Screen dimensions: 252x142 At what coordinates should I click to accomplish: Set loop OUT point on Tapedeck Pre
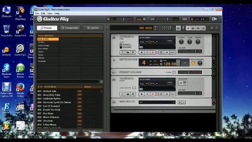click(x=172, y=52)
